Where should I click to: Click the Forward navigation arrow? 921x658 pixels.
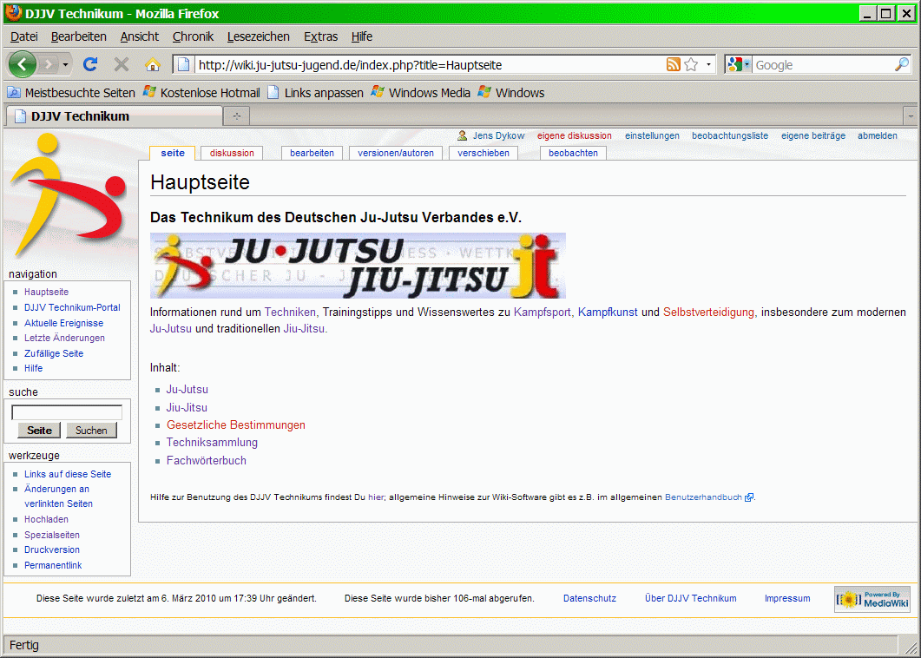49,64
